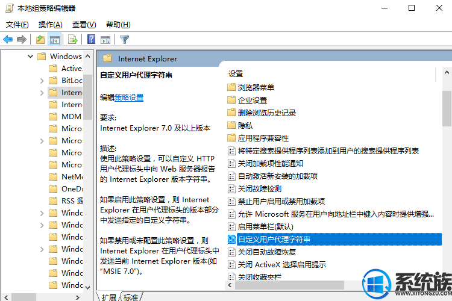Screen dimensions: 452x301
Task: Click folder icon of MDM tree node
Action: [53, 116]
